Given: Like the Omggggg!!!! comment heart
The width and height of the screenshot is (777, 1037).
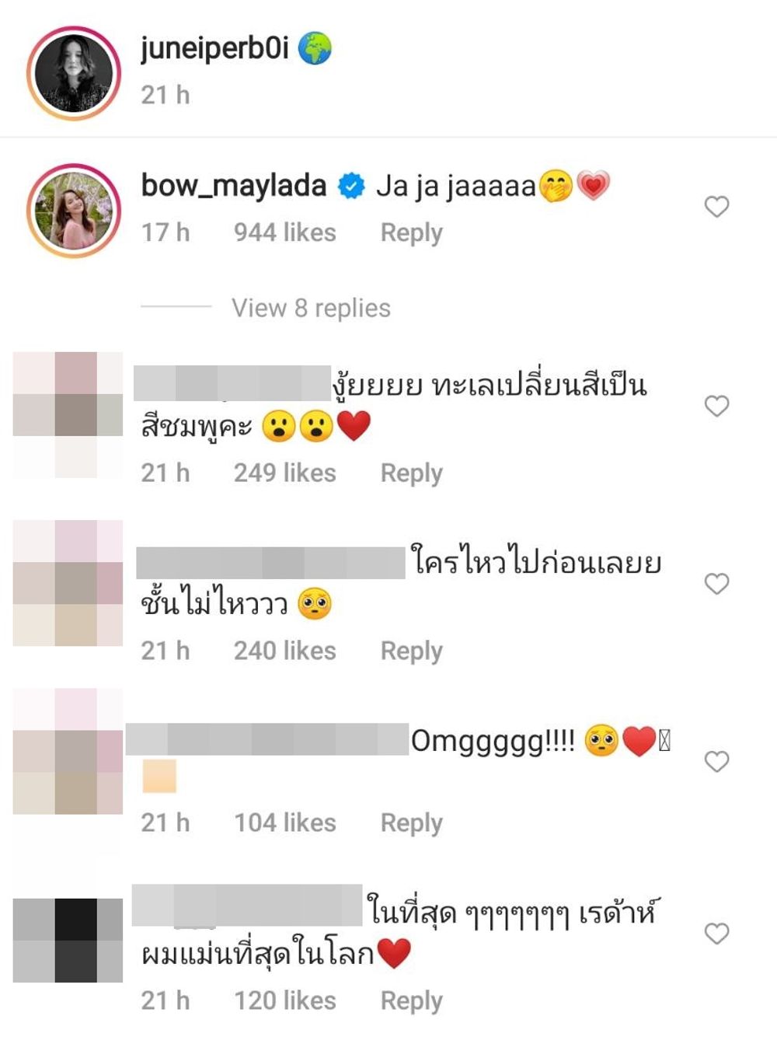Looking at the screenshot, I should click(x=716, y=762).
